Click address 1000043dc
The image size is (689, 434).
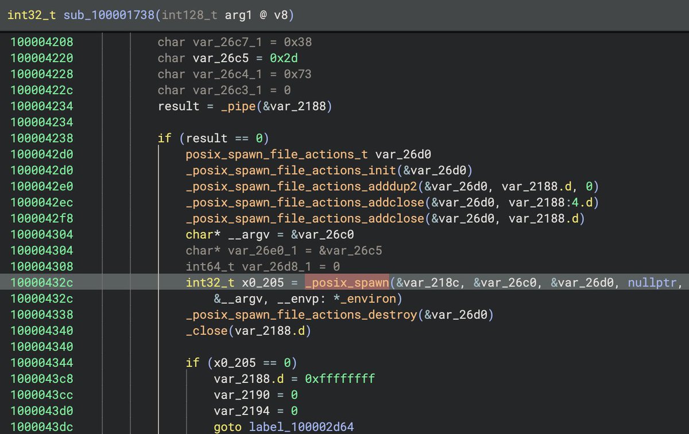(41, 428)
